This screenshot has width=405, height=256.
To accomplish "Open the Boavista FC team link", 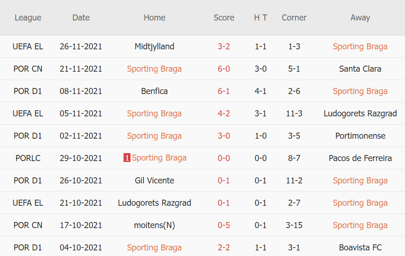I will coord(360,248).
